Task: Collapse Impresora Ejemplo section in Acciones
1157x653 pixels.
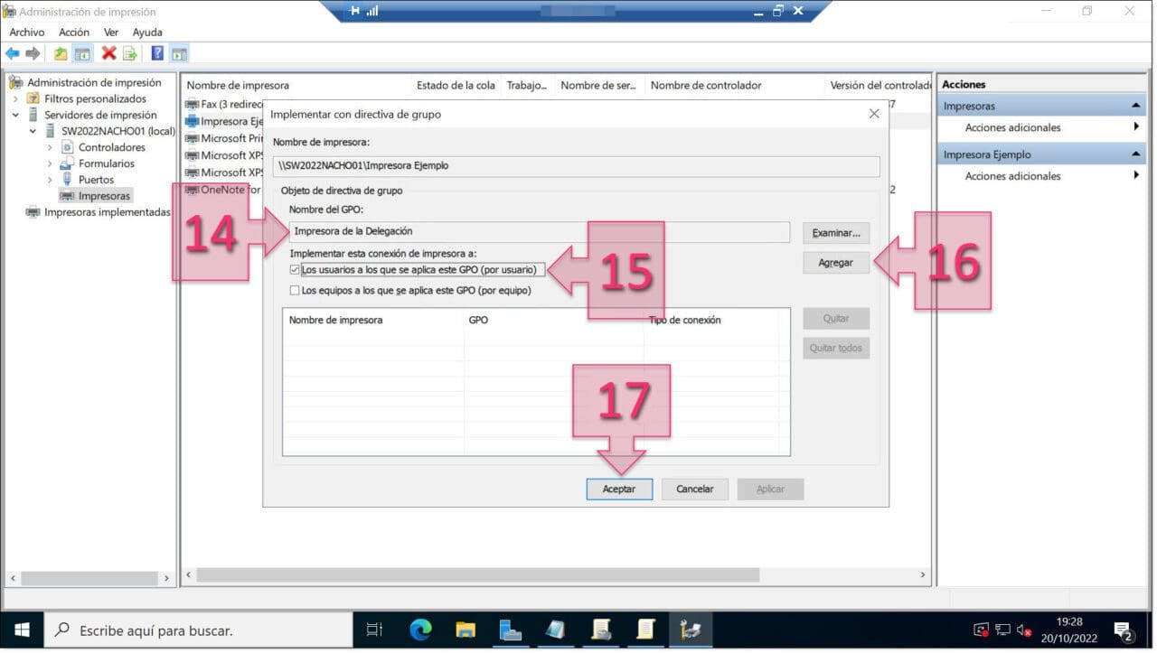Action: (x=1136, y=154)
